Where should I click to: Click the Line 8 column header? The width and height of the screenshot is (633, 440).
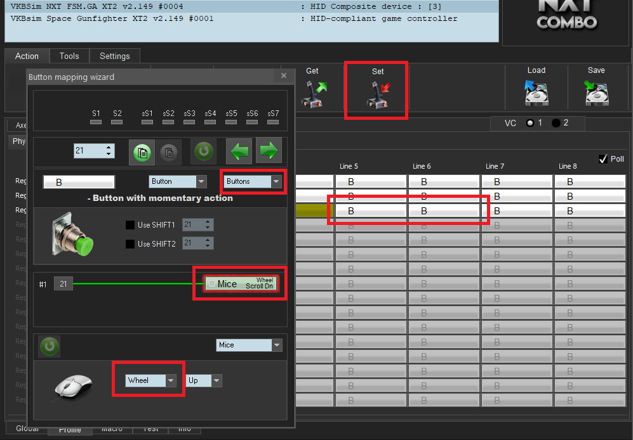coord(568,166)
